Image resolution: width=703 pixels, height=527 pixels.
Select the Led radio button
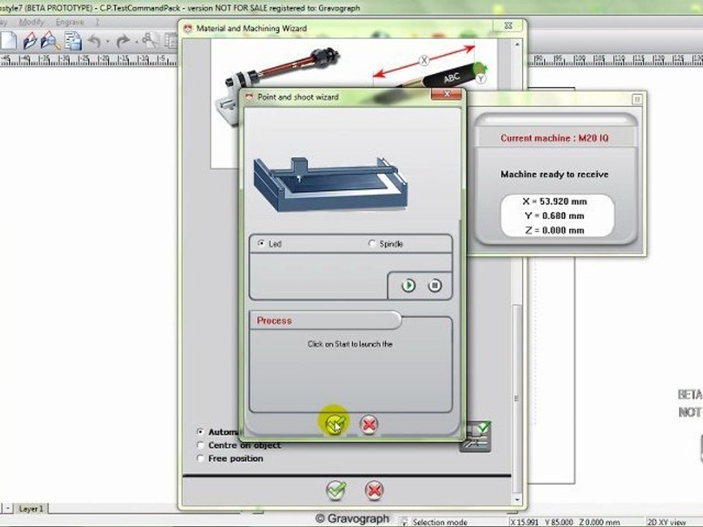coord(261,243)
